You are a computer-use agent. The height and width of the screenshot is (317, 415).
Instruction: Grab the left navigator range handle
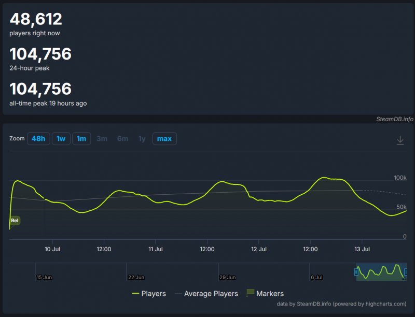pyautogui.click(x=356, y=271)
